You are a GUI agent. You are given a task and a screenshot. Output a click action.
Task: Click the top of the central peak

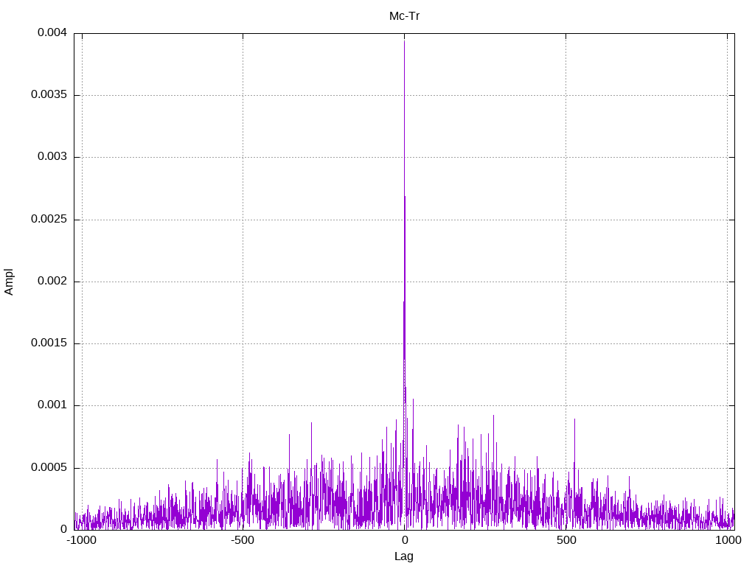click(404, 42)
